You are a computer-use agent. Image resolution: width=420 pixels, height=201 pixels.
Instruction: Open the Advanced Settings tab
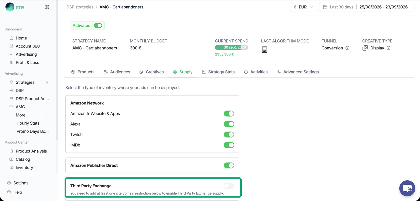click(298, 72)
